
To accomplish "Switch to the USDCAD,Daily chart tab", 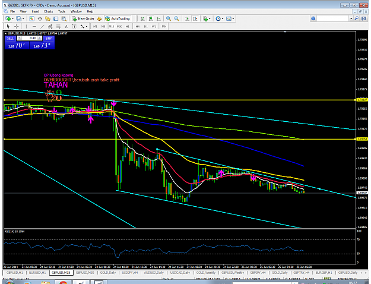I will [180, 273].
